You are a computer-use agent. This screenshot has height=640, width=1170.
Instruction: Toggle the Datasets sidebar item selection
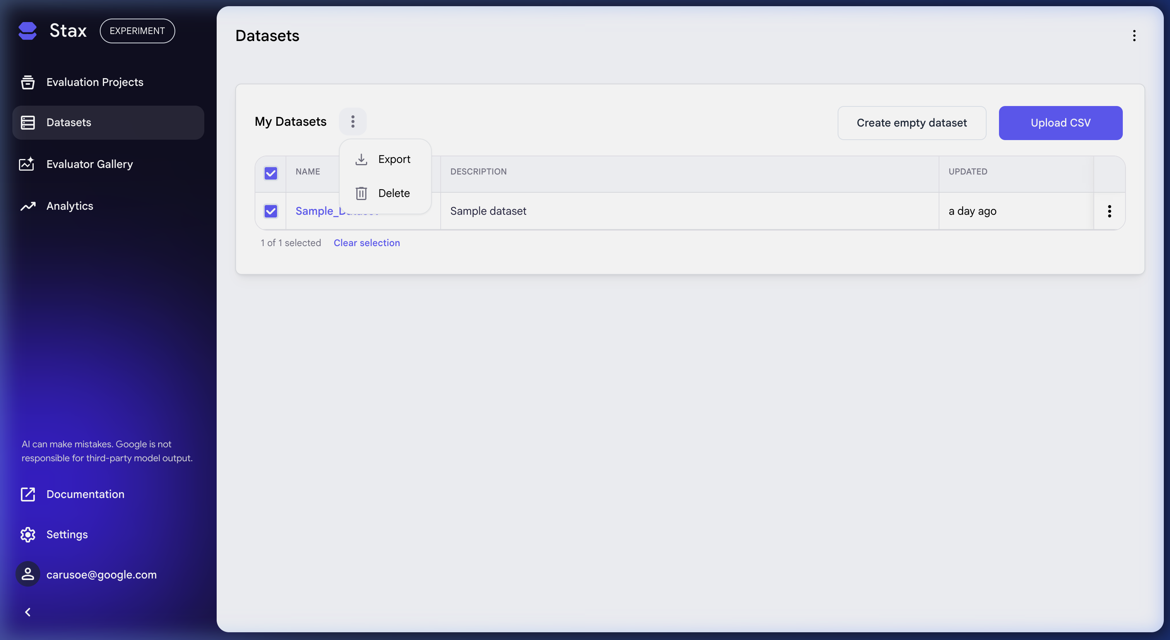click(68, 122)
